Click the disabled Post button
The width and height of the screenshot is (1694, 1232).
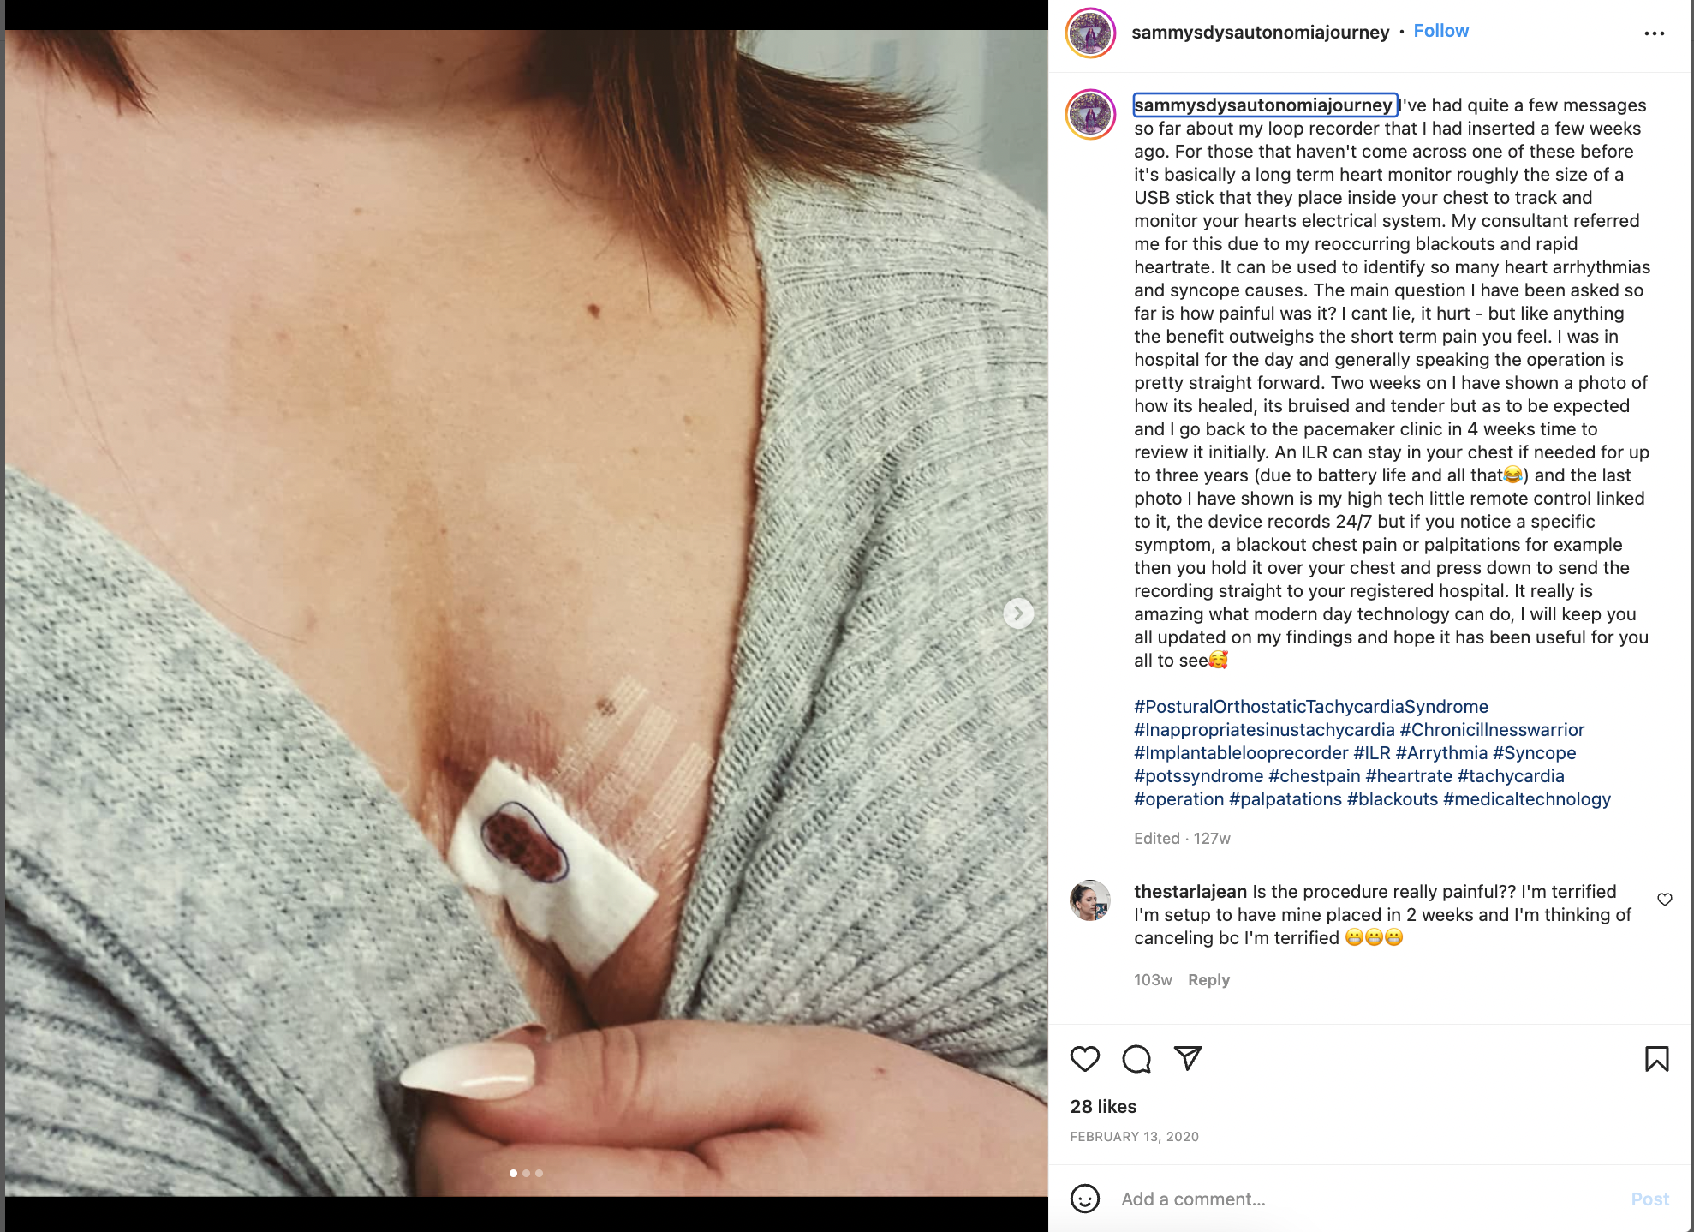pos(1649,1199)
